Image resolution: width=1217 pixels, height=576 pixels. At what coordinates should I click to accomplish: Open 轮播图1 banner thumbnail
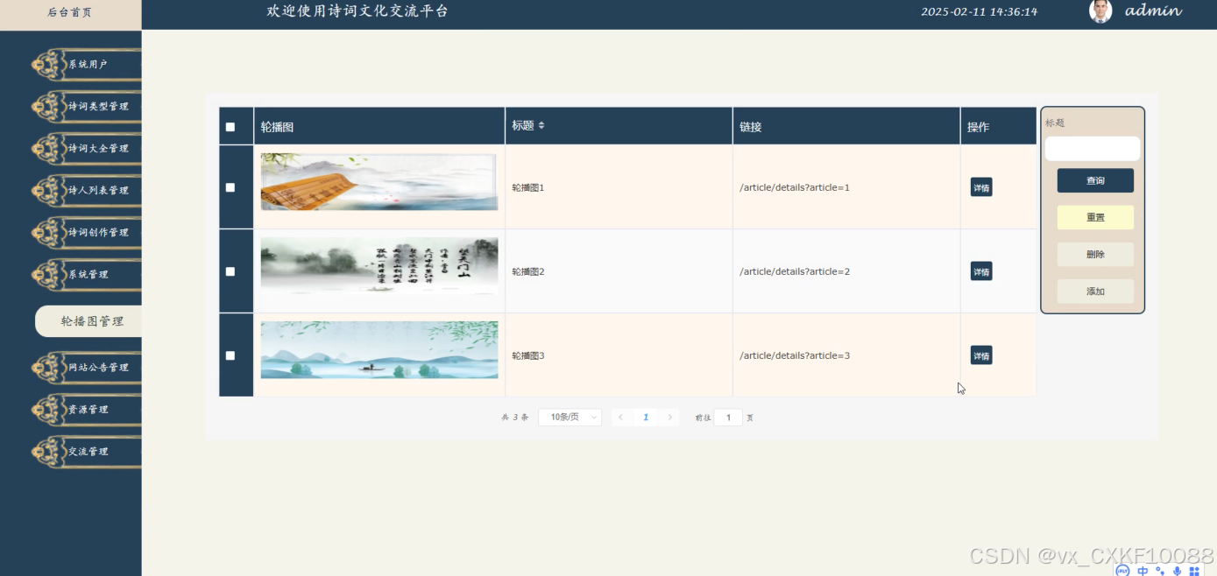point(379,182)
